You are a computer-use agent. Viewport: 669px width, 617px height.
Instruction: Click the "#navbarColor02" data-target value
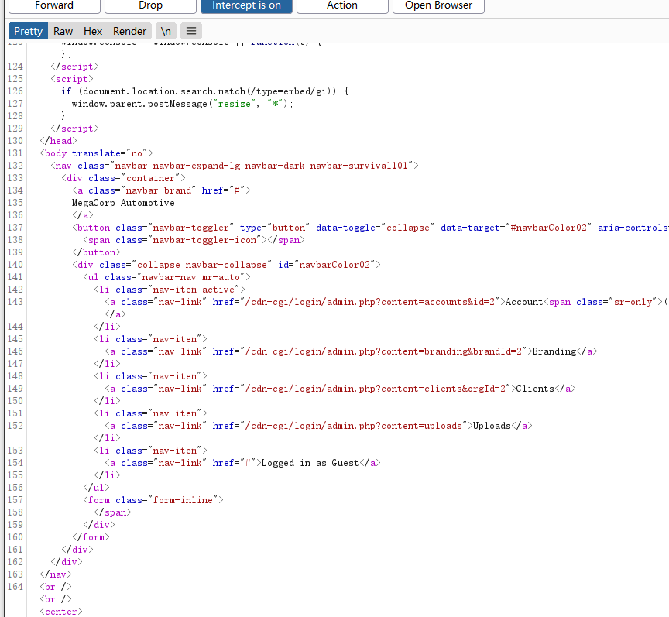coord(551,228)
